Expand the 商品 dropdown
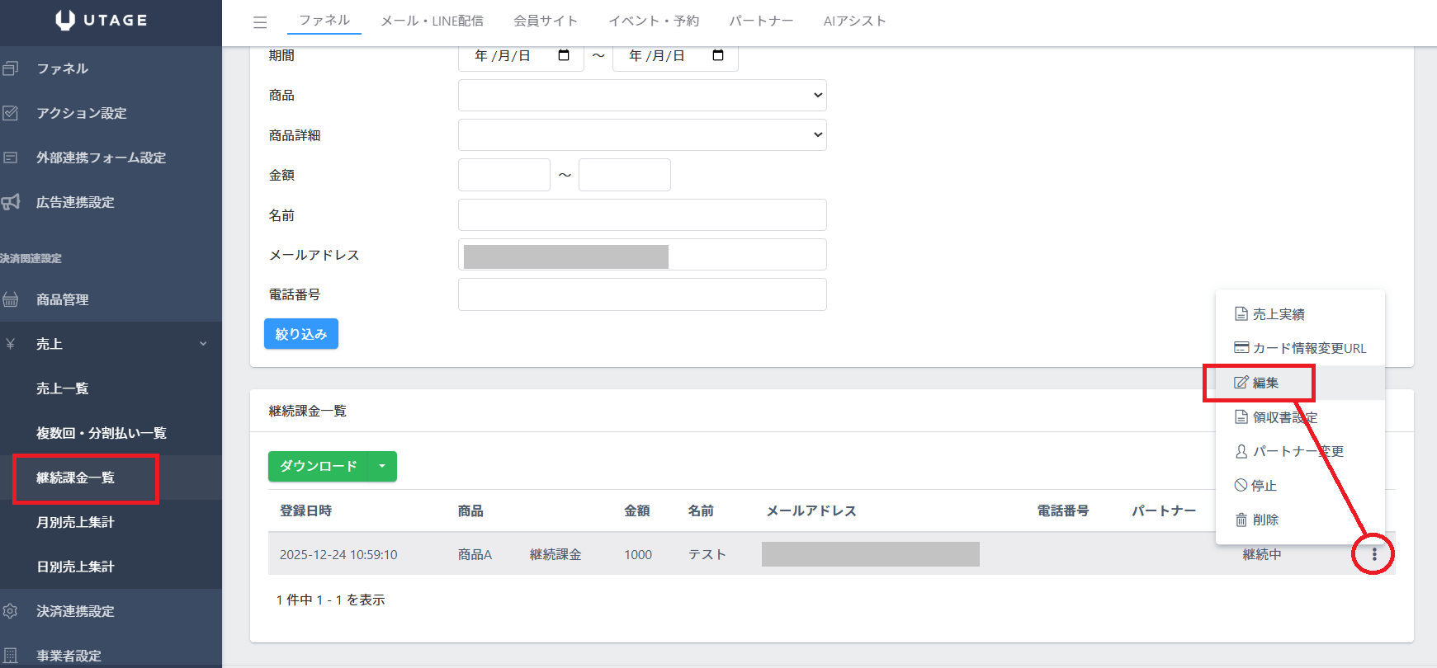 point(642,95)
